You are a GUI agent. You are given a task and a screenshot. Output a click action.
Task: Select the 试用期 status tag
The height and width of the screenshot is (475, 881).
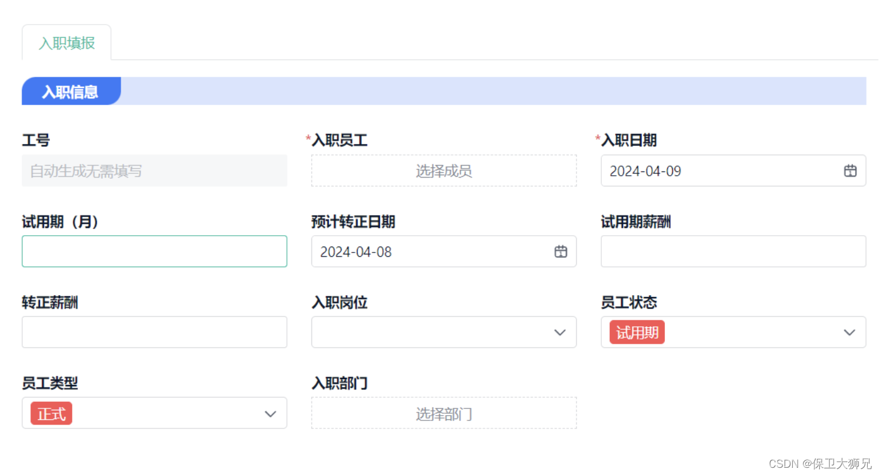point(636,332)
